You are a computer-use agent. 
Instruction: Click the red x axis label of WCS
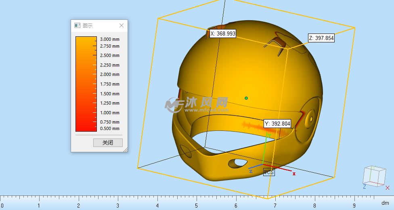coord(294,174)
